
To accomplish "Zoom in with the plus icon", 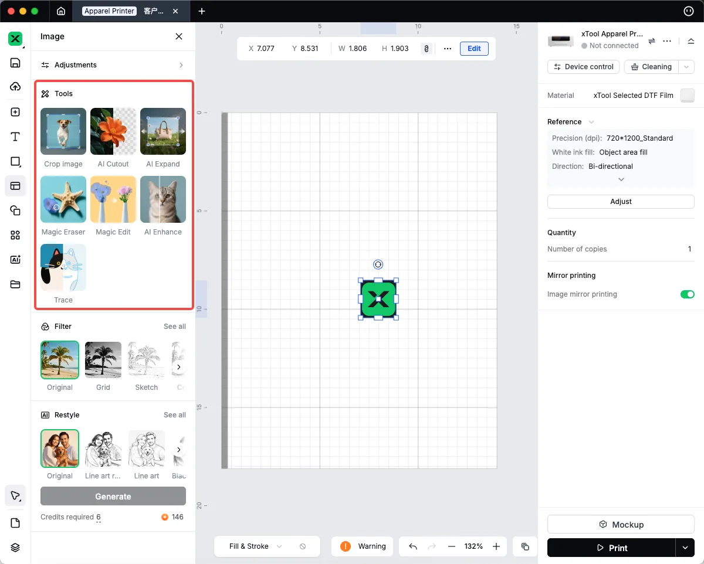I will click(496, 546).
